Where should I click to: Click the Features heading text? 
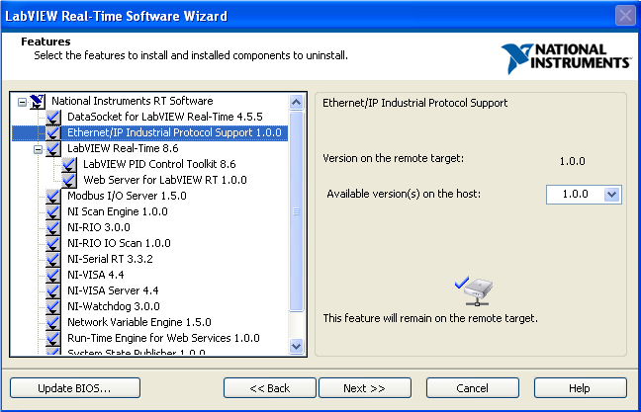(x=46, y=41)
